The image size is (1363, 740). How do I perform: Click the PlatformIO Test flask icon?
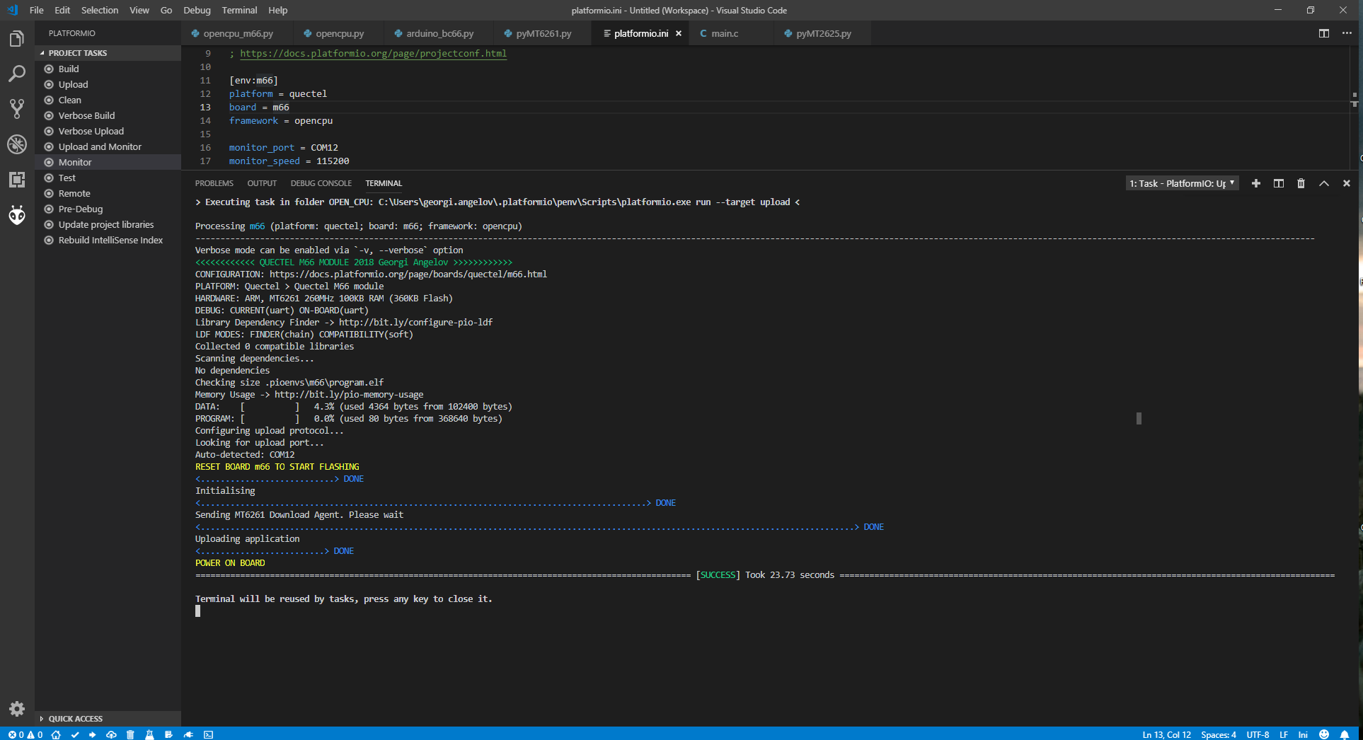[149, 734]
